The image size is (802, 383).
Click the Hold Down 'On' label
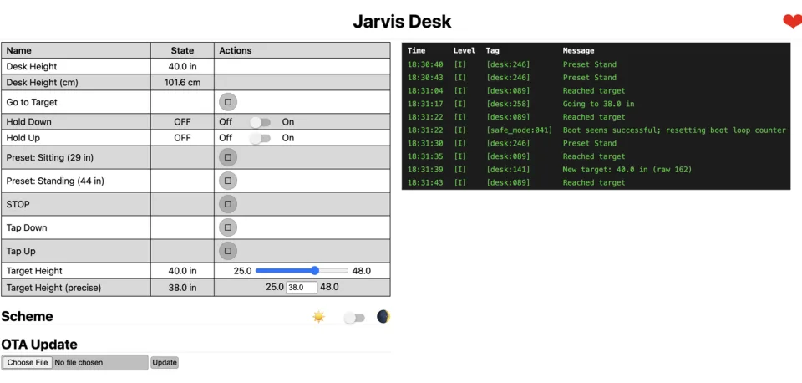[x=288, y=122]
